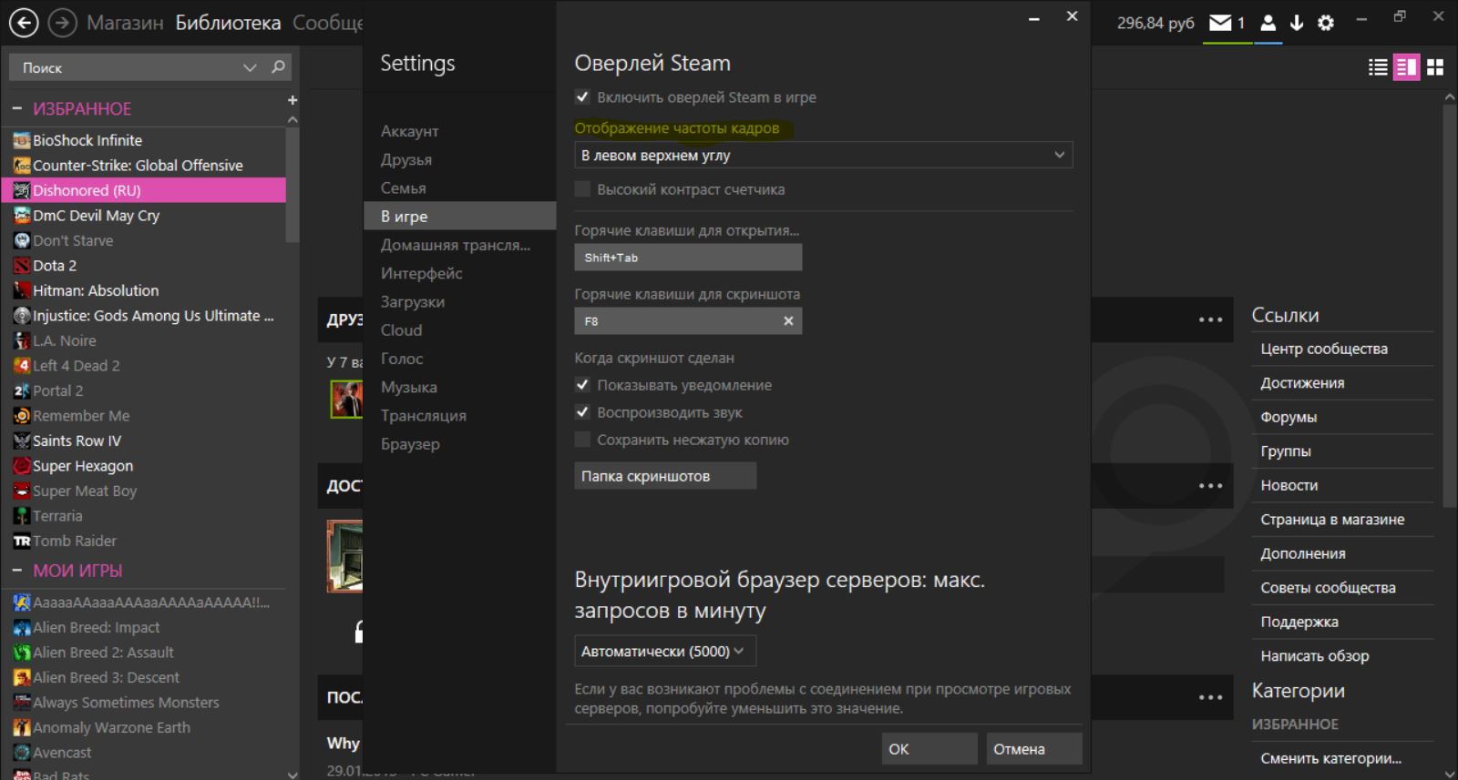1458x780 pixels.
Task: Click the Left 4 Dead 2 icon
Action: coord(22,365)
